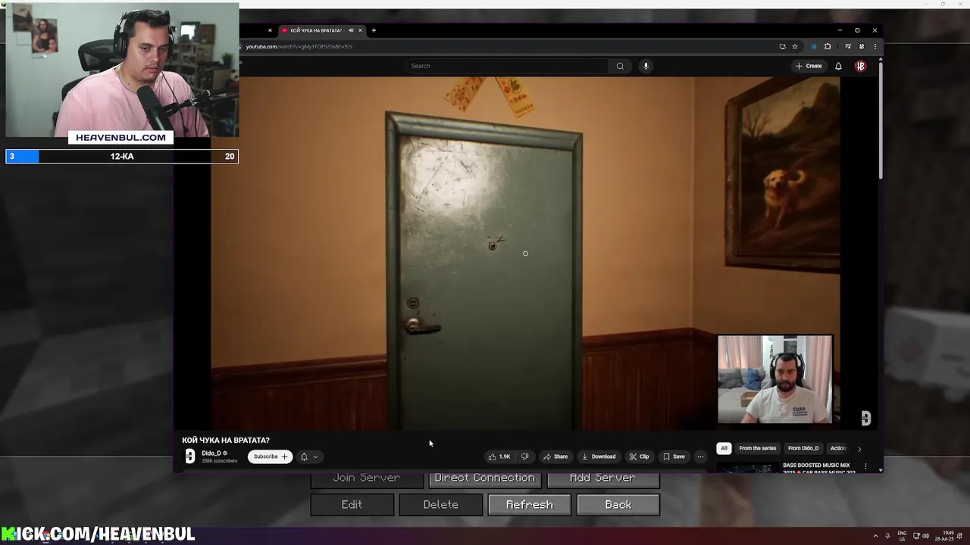Expand notification bell dropdown for Dido_D
Screen dimensions: 970x545
point(309,456)
